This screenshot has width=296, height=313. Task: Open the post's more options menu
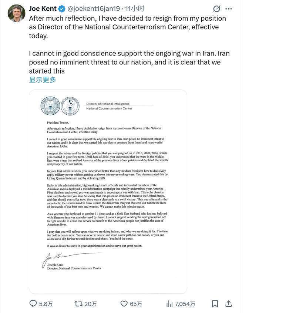tap(229, 9)
